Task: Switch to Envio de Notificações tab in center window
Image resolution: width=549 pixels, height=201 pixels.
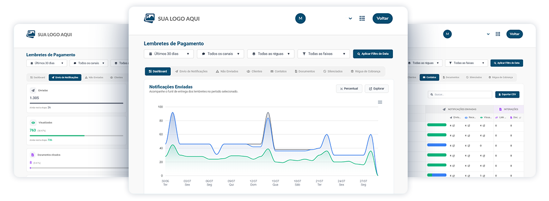Action: pos(192,71)
